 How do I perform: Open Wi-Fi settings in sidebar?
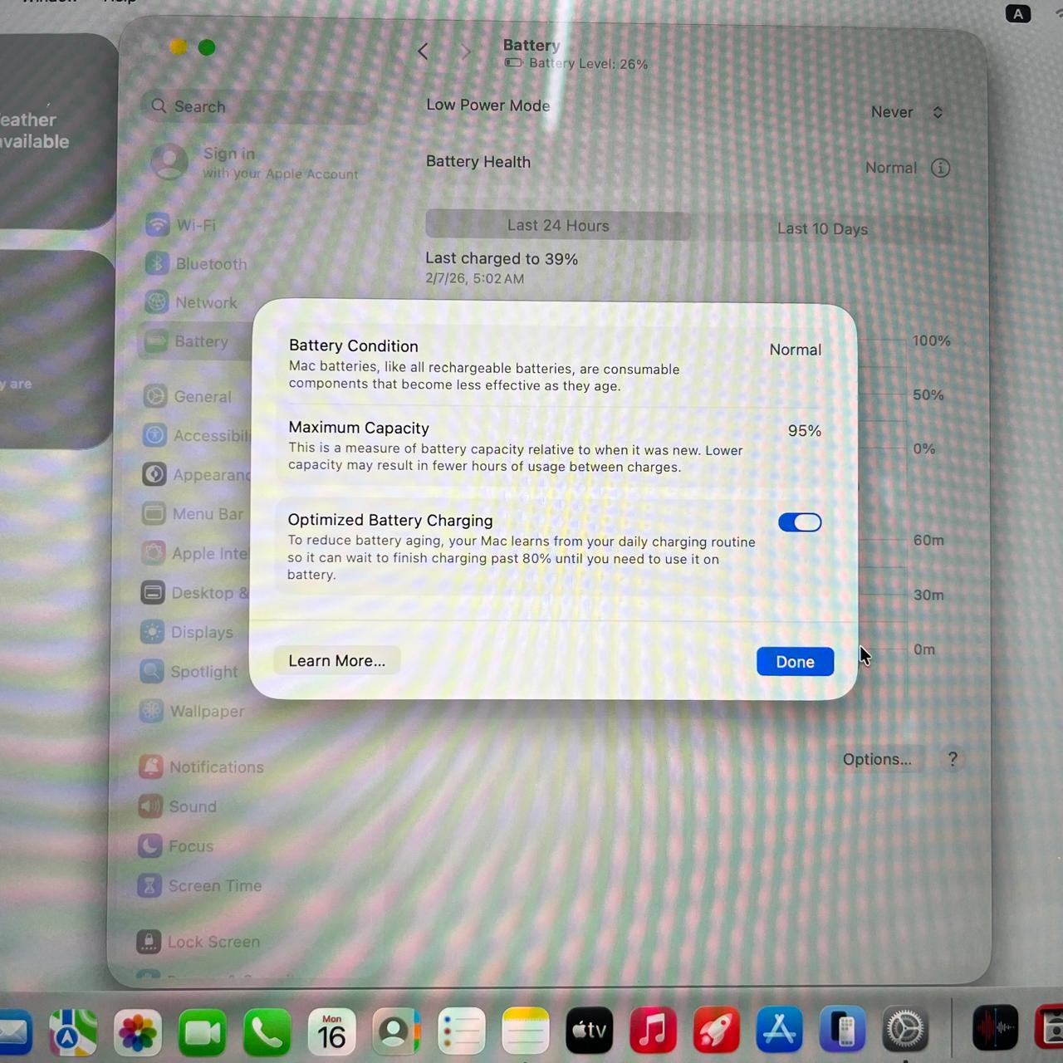tap(197, 225)
